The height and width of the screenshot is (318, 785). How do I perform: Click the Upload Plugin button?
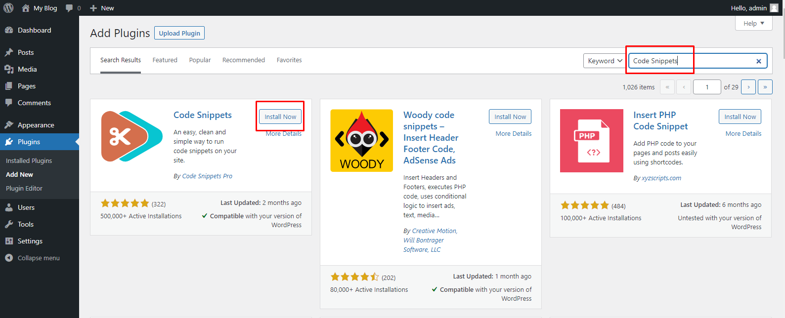[179, 33]
